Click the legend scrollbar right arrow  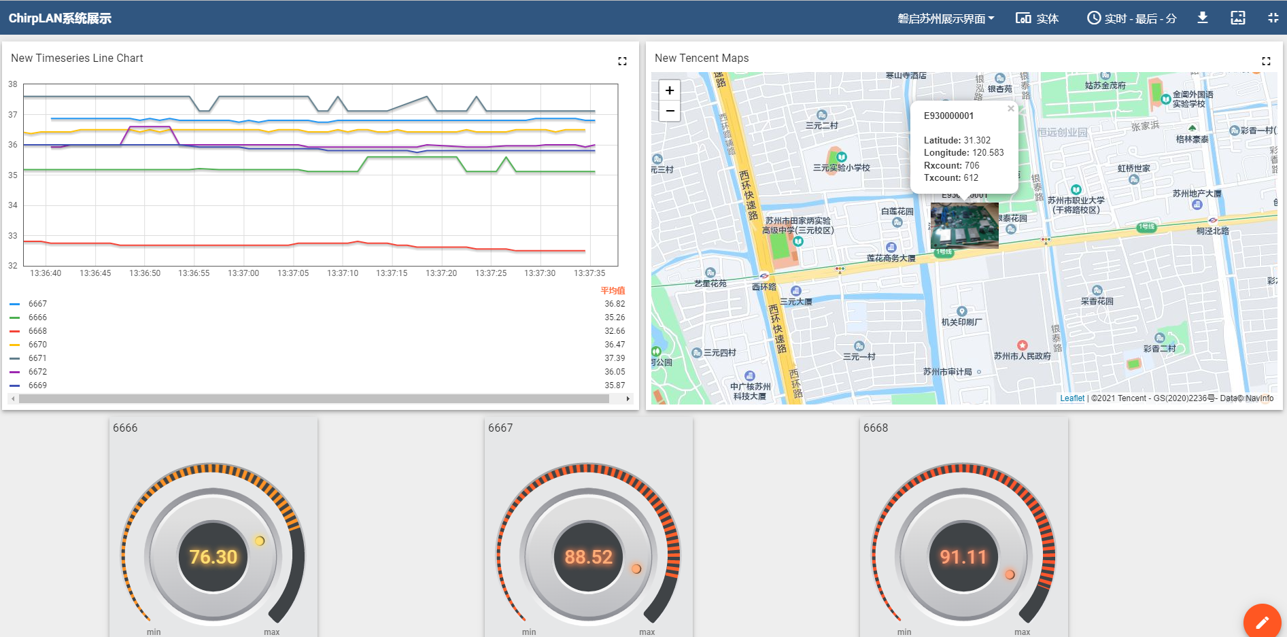click(x=628, y=399)
